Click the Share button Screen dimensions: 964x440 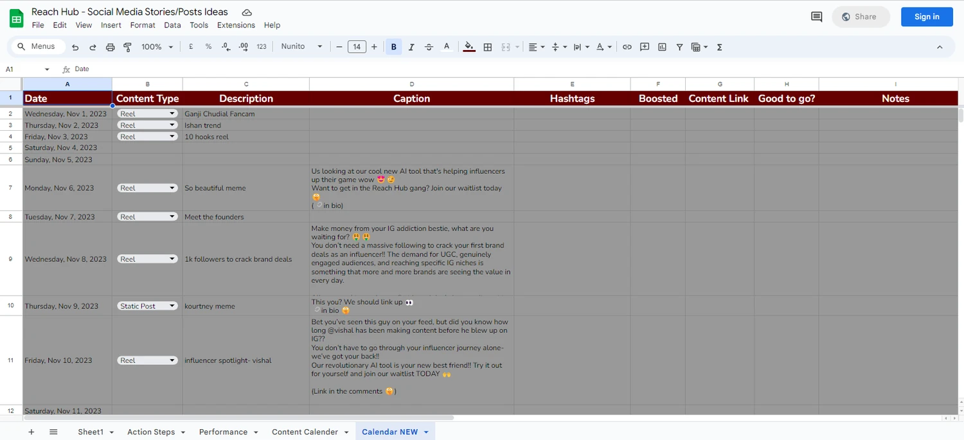pyautogui.click(x=861, y=17)
